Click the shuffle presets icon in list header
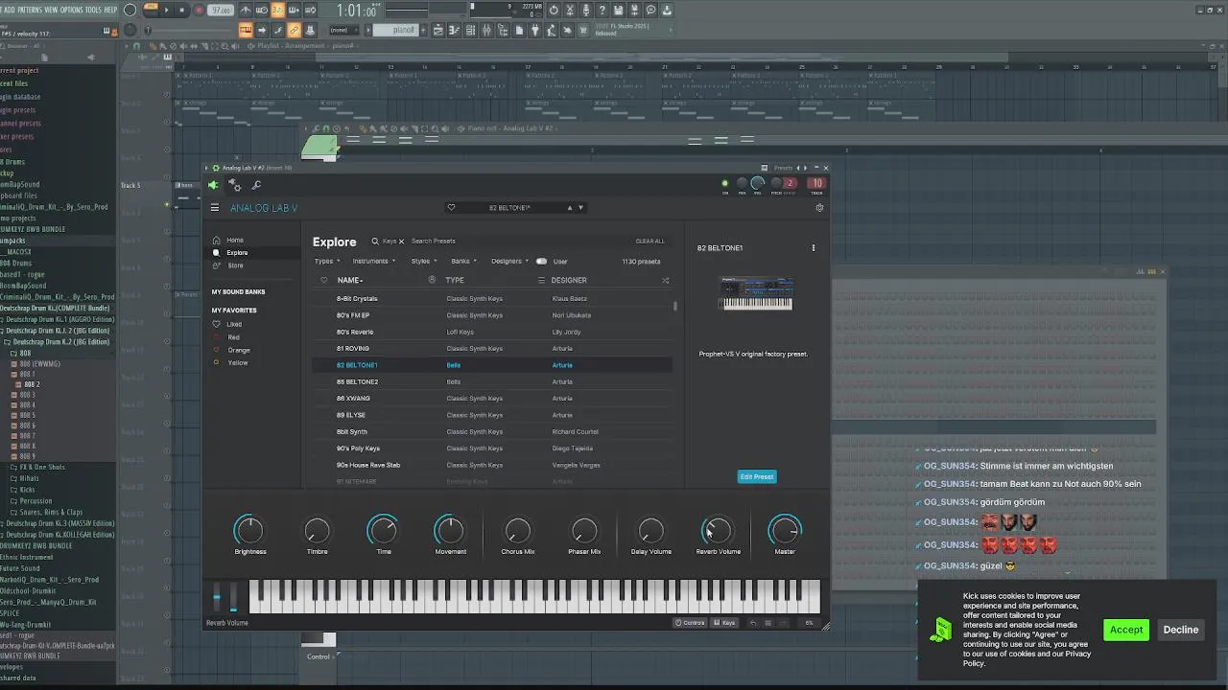The height and width of the screenshot is (690, 1228). point(666,281)
